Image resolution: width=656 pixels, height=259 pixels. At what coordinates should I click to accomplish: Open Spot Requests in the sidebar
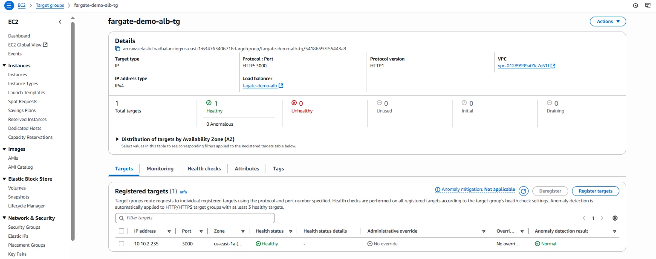pos(23,101)
